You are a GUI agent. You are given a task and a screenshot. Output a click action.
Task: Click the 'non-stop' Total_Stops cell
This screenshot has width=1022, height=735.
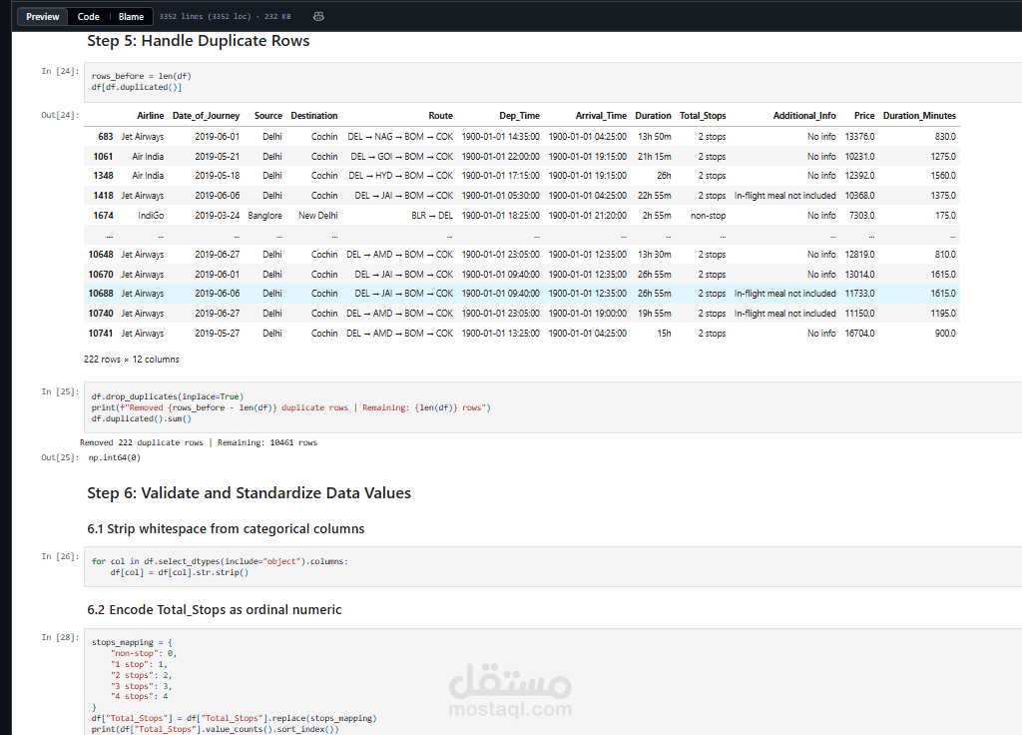(x=708, y=216)
